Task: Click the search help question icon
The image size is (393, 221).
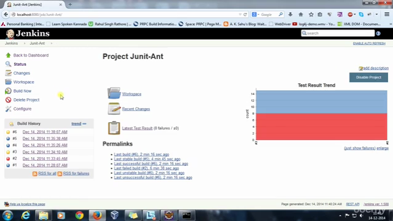Action: click(378, 33)
